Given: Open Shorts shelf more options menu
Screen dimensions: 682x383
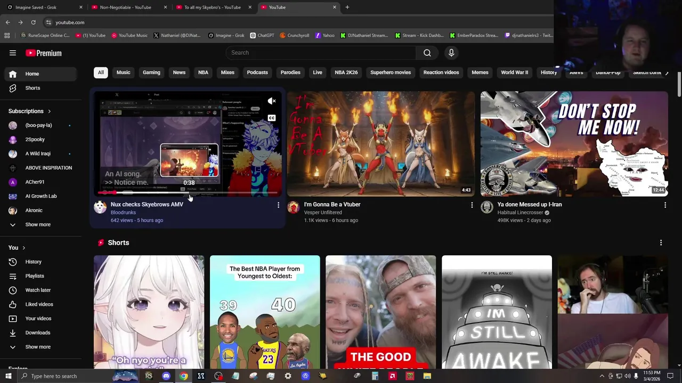Looking at the screenshot, I should [x=661, y=243].
